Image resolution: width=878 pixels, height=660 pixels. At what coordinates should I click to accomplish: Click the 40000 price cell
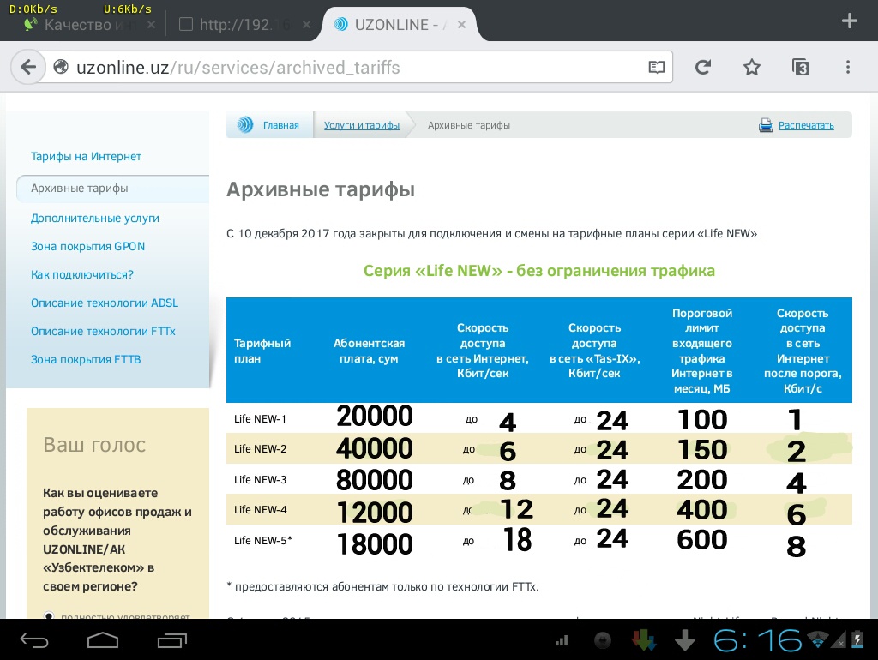point(375,448)
